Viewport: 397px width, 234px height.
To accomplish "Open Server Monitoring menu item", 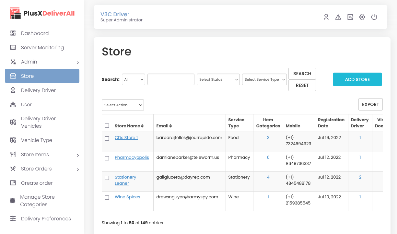I will (x=42, y=47).
